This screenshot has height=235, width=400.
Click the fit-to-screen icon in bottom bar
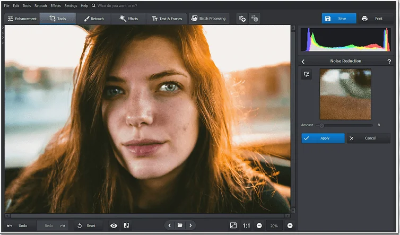233,225
